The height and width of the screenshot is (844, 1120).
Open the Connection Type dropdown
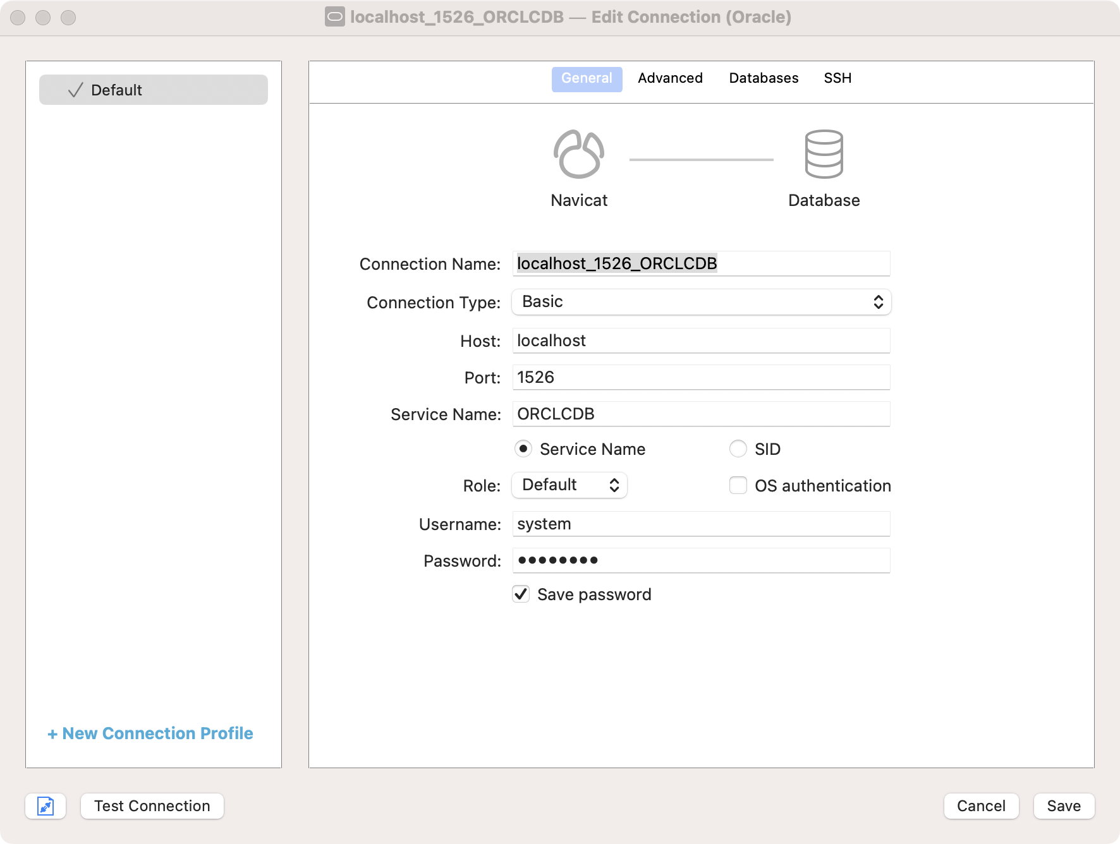tap(701, 302)
